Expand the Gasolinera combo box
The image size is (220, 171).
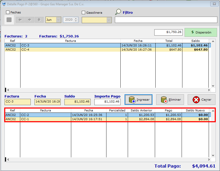tap(109, 20)
